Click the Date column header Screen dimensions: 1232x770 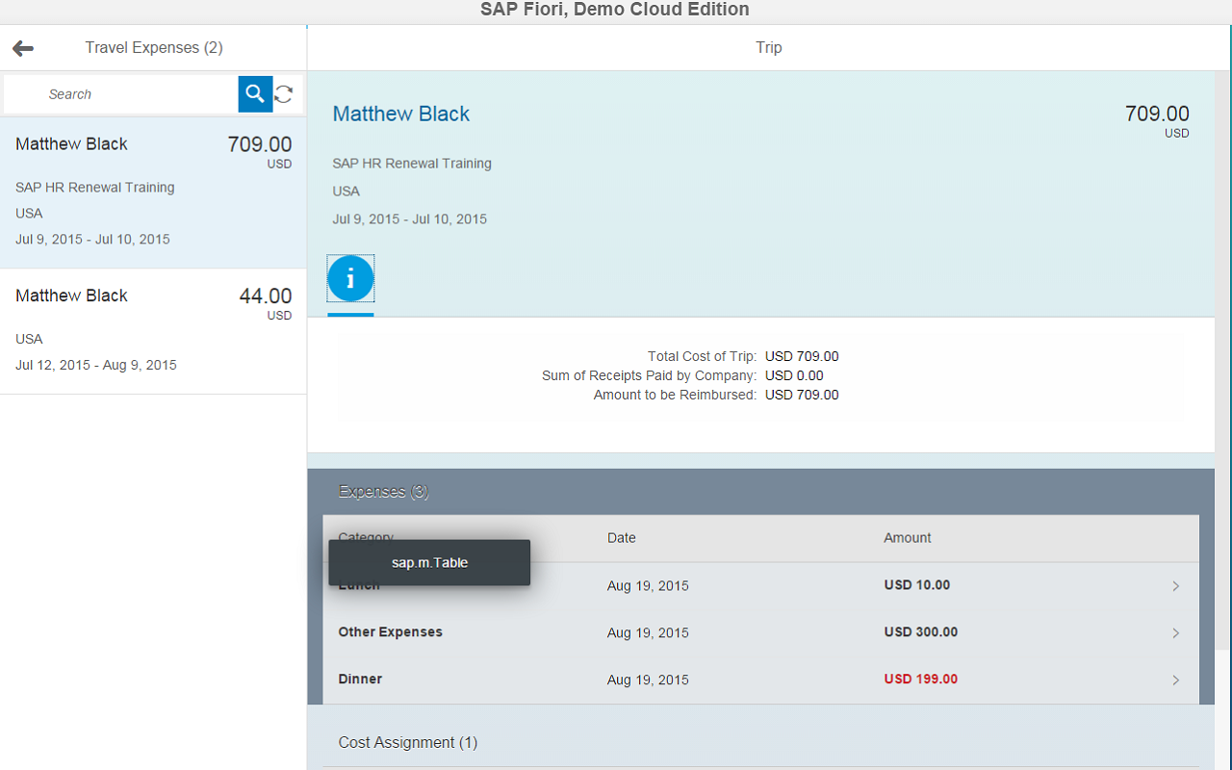621,538
